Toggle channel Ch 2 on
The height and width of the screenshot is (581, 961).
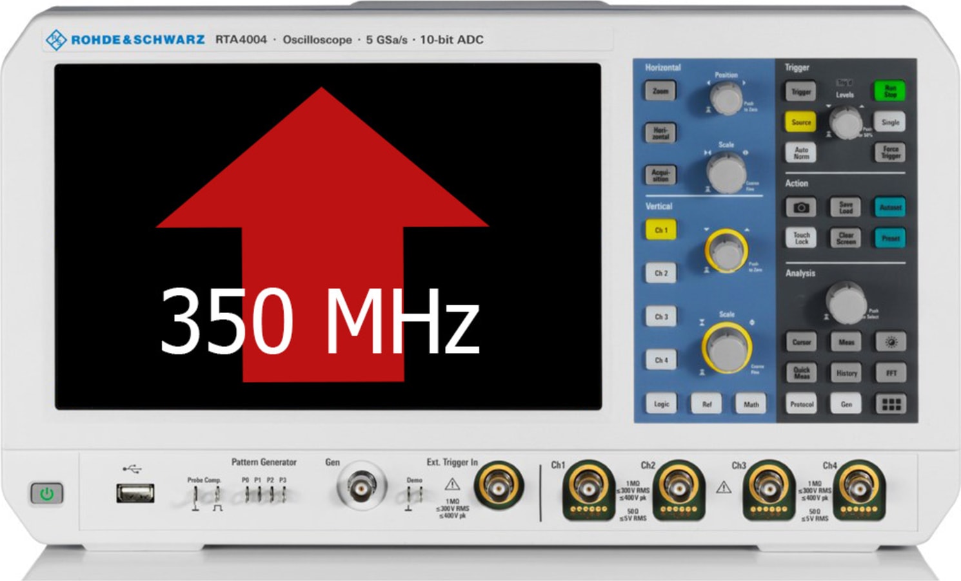coord(660,273)
